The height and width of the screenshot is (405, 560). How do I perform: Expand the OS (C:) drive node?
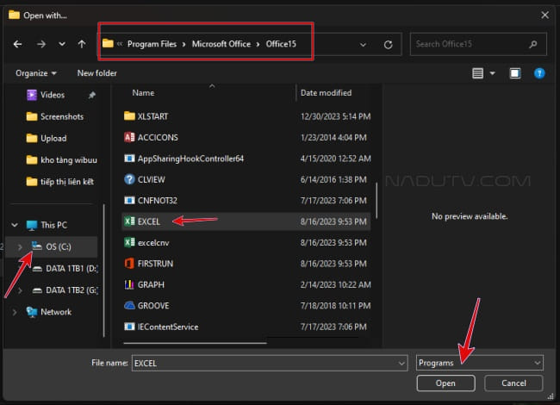(20, 246)
